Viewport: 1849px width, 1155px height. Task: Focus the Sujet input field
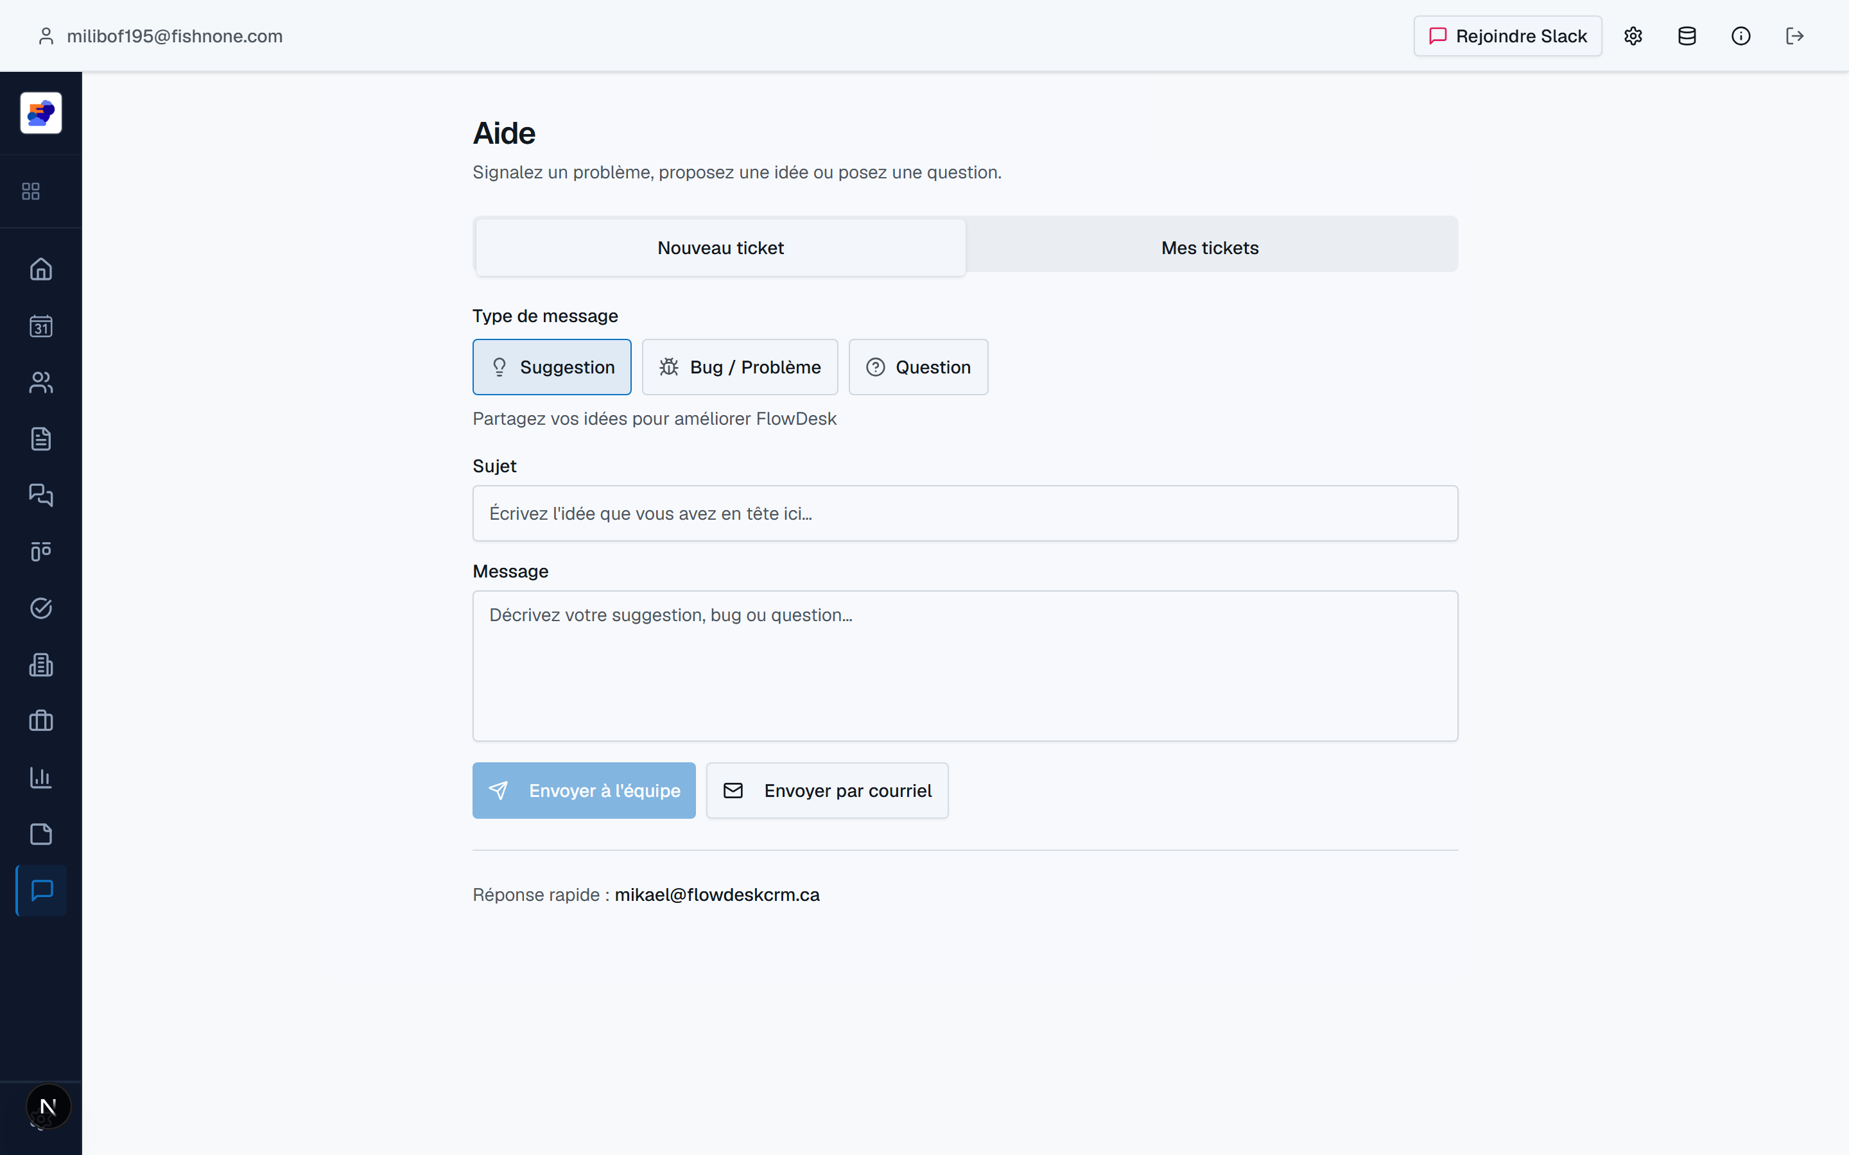(965, 513)
